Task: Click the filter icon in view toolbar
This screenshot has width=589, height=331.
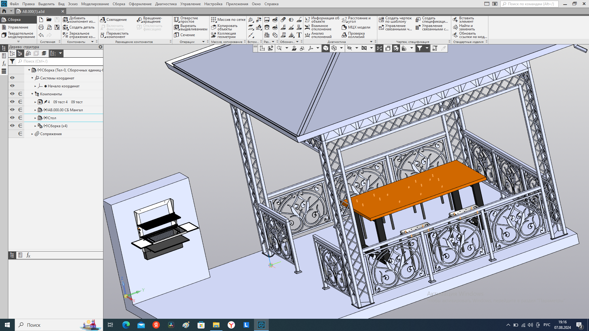Action: tap(419, 48)
